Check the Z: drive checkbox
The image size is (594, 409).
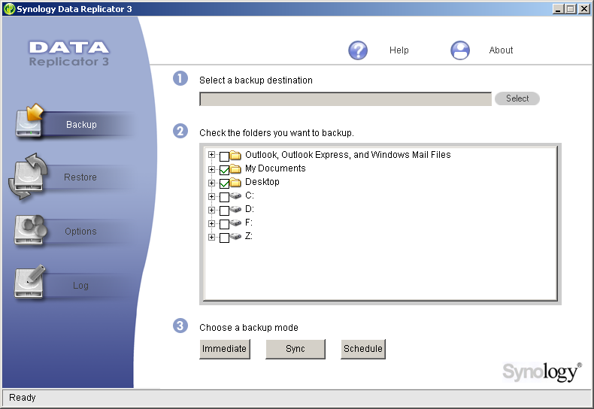click(x=224, y=238)
